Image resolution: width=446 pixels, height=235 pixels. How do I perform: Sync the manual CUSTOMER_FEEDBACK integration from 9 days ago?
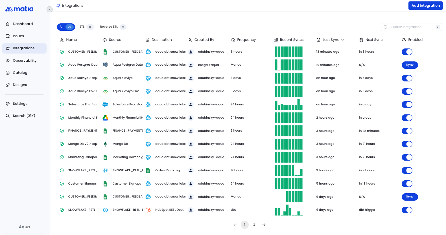tap(410, 197)
